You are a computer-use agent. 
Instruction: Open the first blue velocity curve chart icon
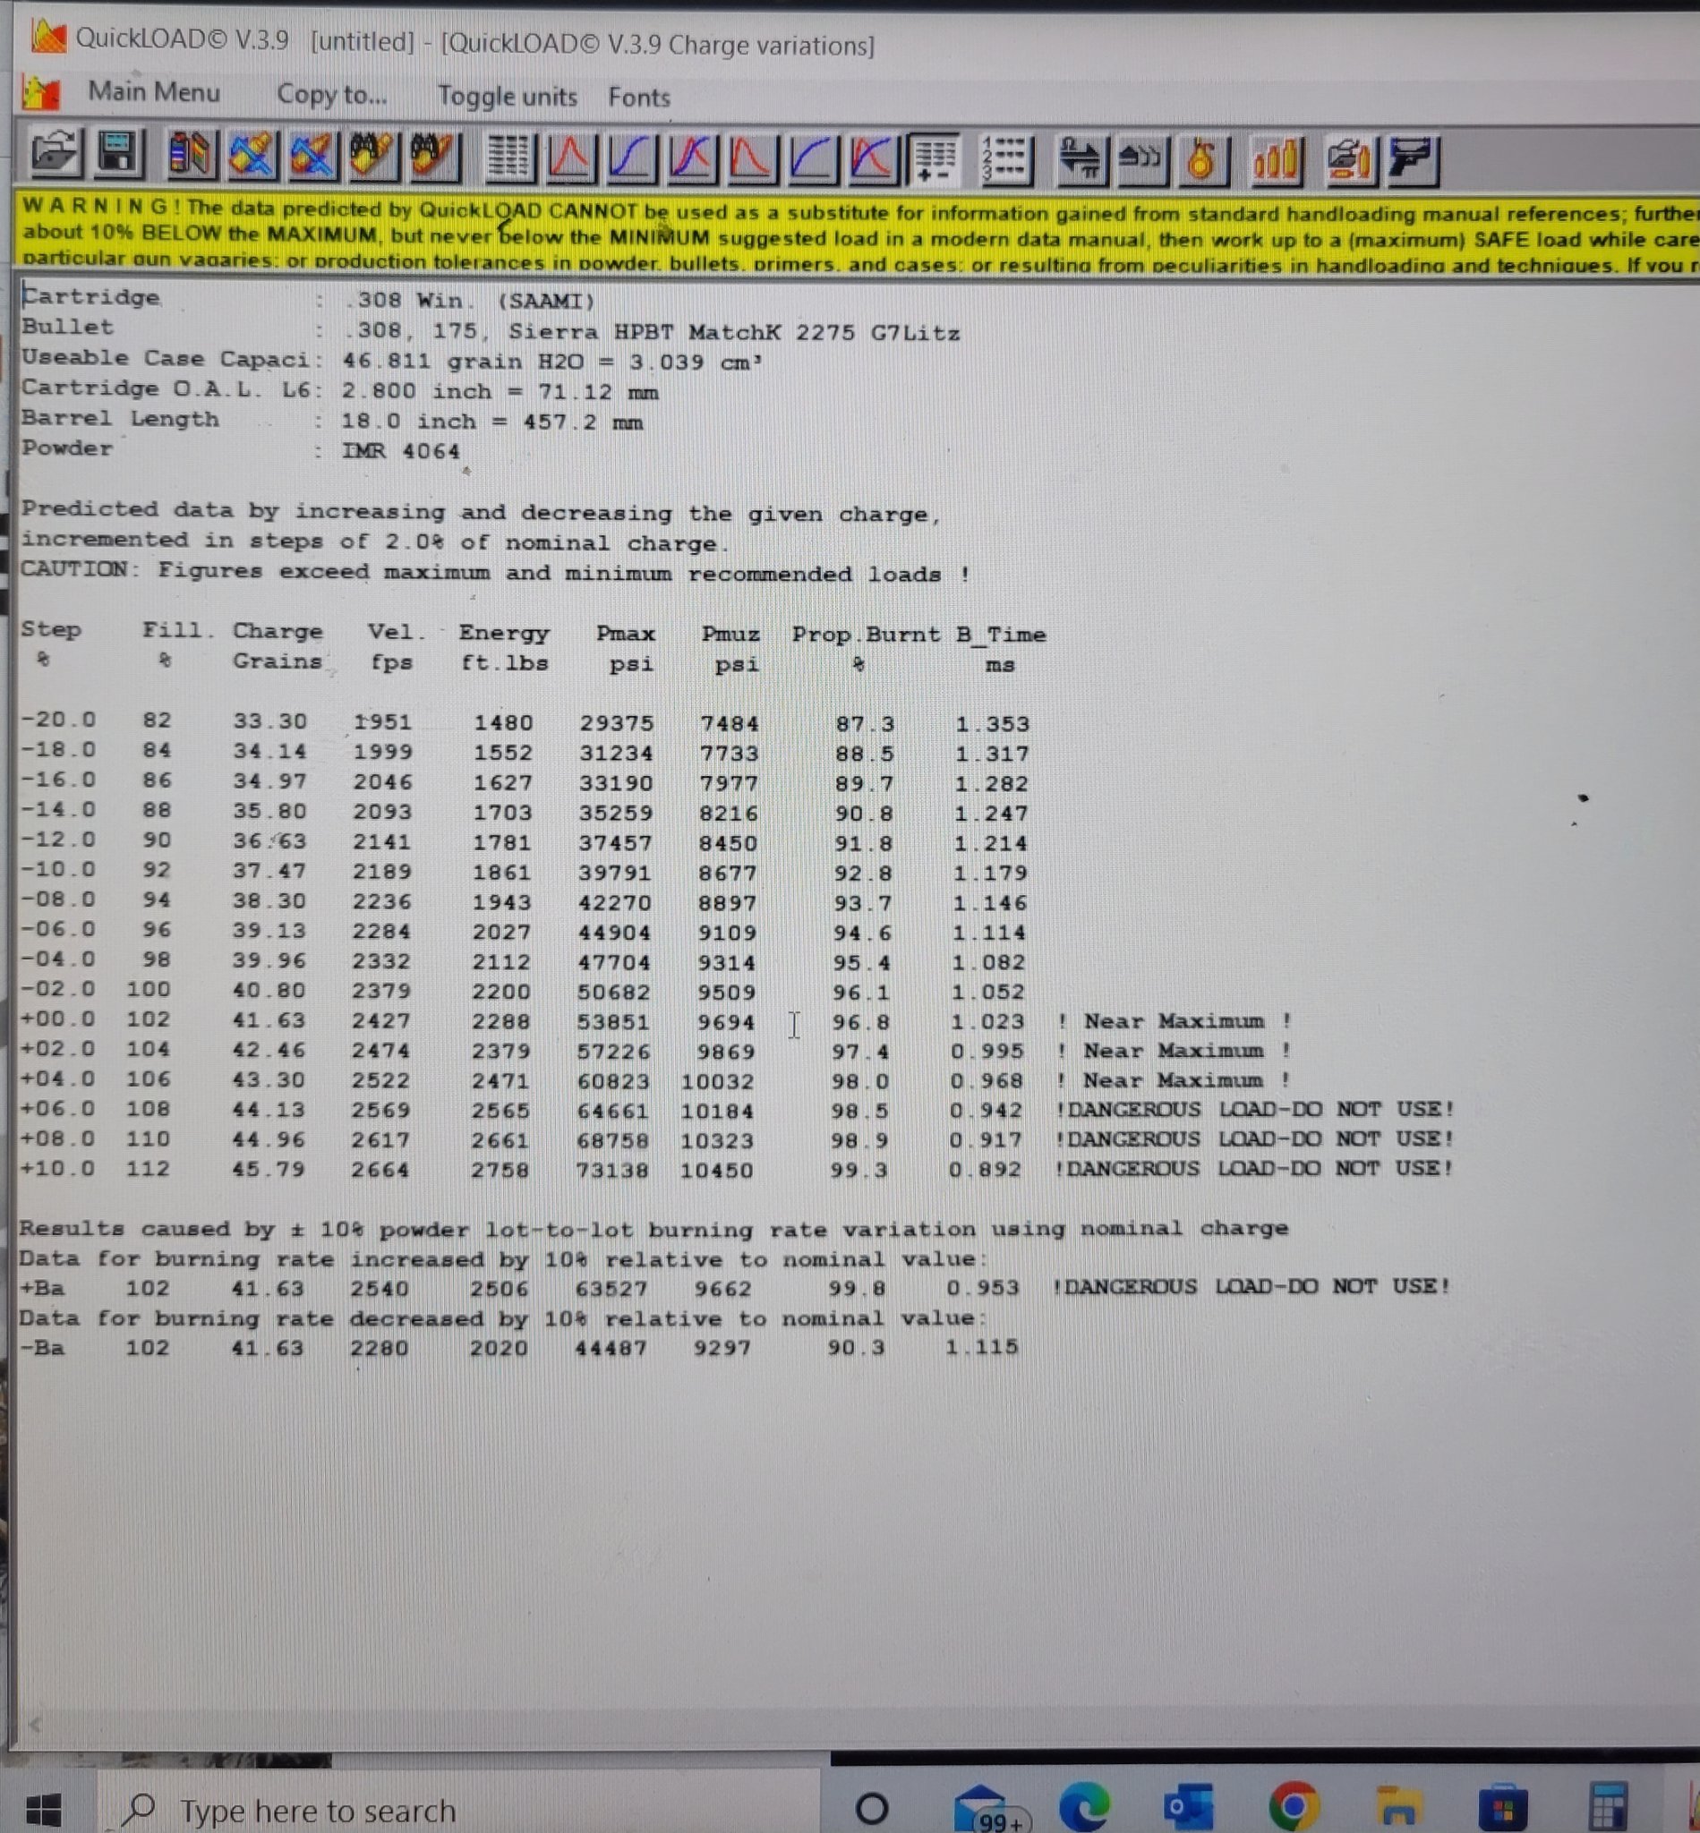point(632,158)
